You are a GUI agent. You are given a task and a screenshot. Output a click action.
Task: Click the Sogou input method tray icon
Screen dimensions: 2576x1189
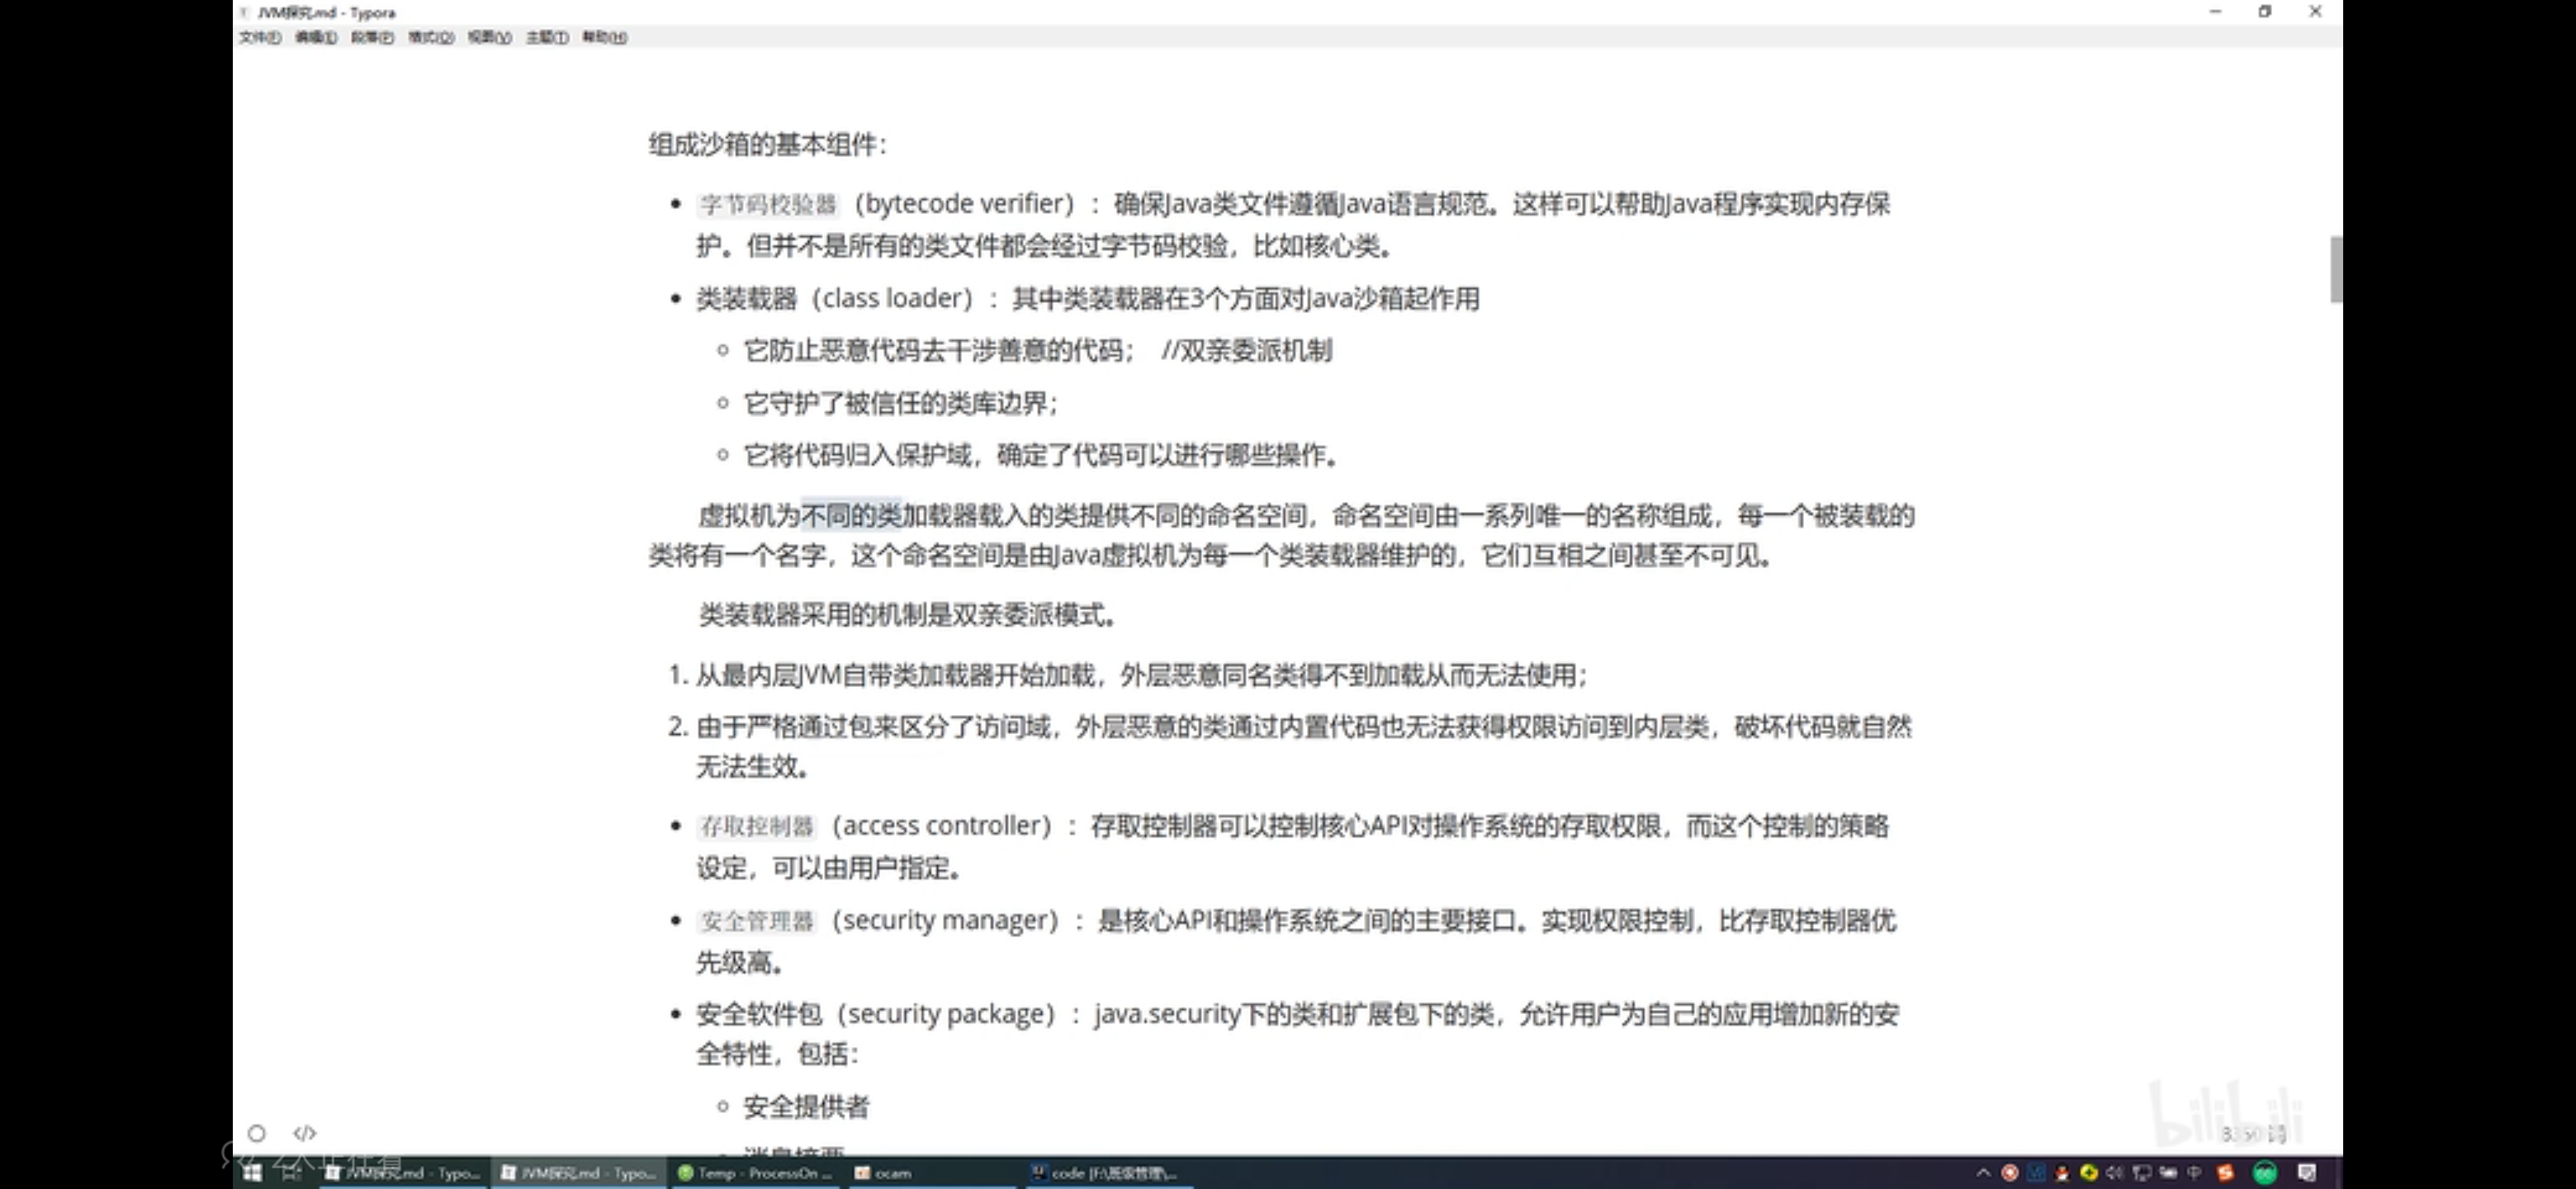[x=2226, y=1172]
